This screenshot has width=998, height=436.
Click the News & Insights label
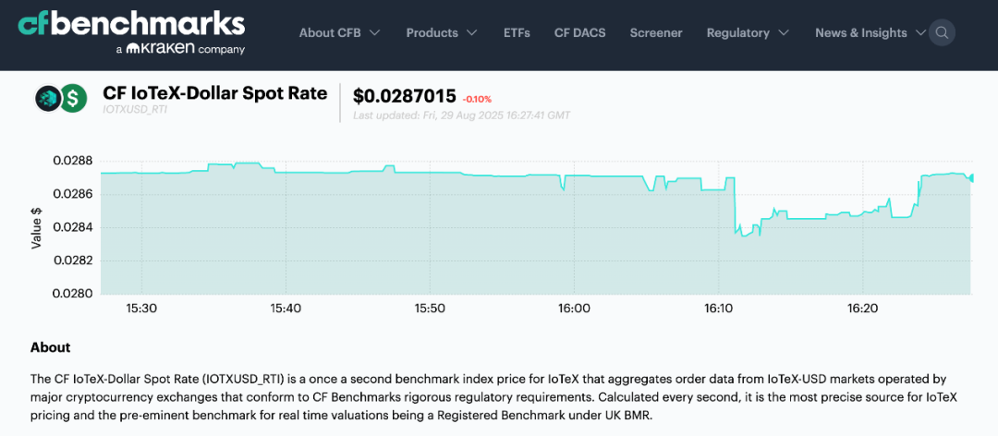tap(860, 33)
